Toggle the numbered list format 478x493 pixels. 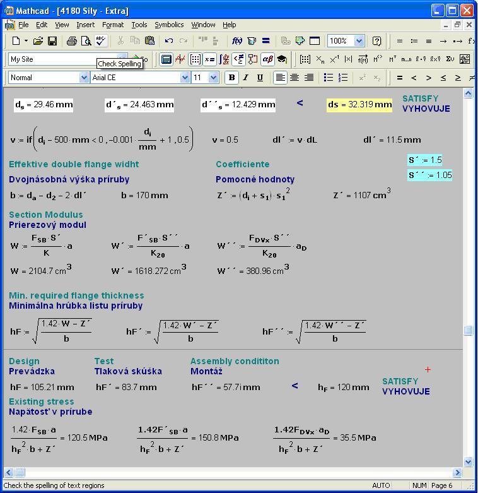pyautogui.click(x=343, y=78)
